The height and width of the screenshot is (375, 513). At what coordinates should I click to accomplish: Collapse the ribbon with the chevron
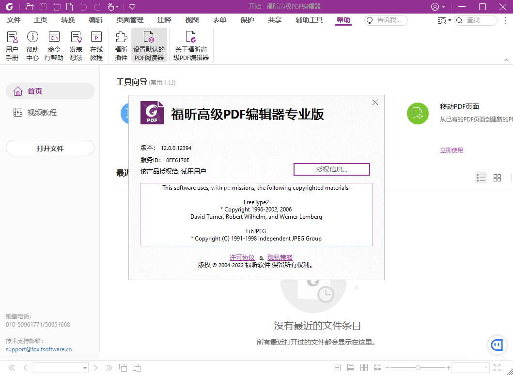coord(506,60)
